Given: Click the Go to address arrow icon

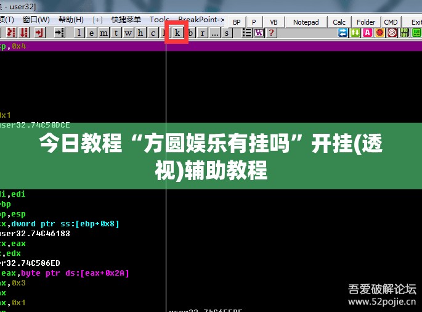Looking at the screenshot, I should [60, 33].
